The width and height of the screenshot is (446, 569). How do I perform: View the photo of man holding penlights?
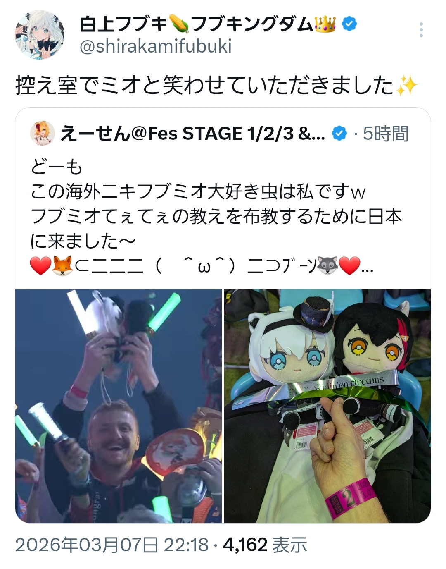pyautogui.click(x=119, y=406)
